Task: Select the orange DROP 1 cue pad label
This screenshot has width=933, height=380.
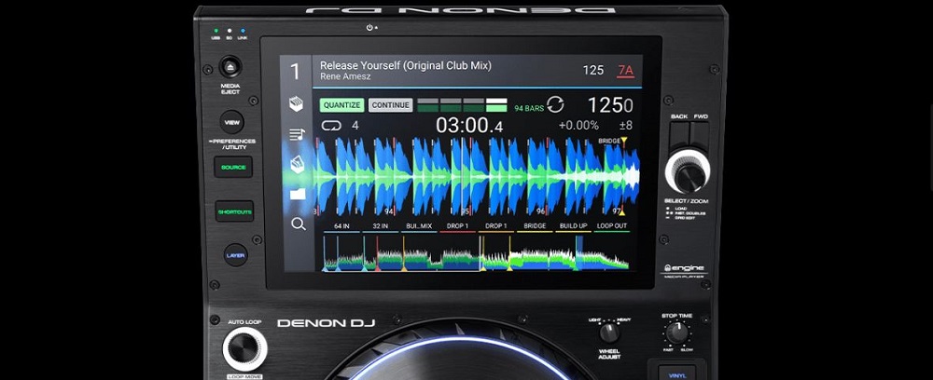Action: point(496,226)
